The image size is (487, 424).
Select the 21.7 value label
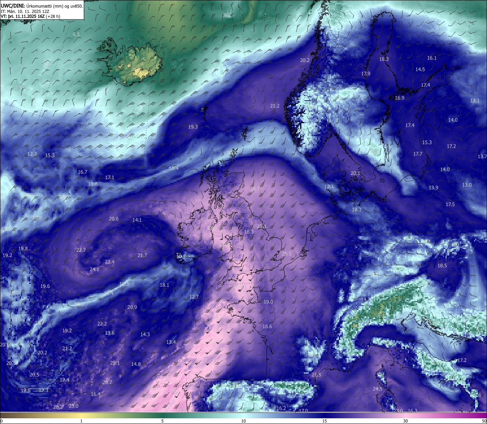tap(142, 256)
